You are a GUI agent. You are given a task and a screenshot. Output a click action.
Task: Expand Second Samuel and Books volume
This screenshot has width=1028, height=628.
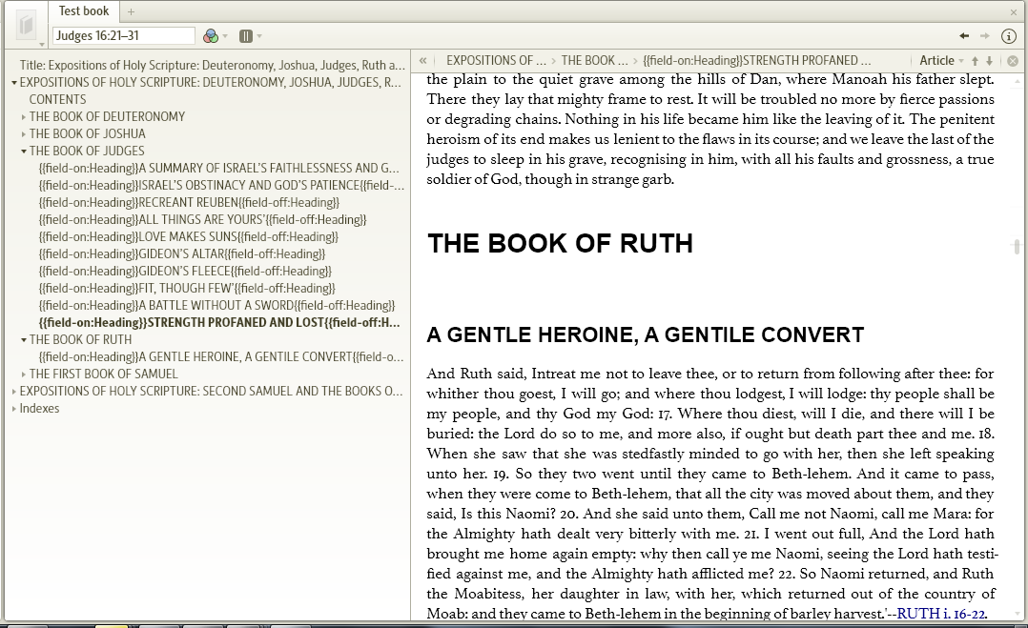pyautogui.click(x=13, y=392)
